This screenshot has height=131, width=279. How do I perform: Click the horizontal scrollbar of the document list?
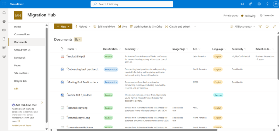[x=137, y=130]
